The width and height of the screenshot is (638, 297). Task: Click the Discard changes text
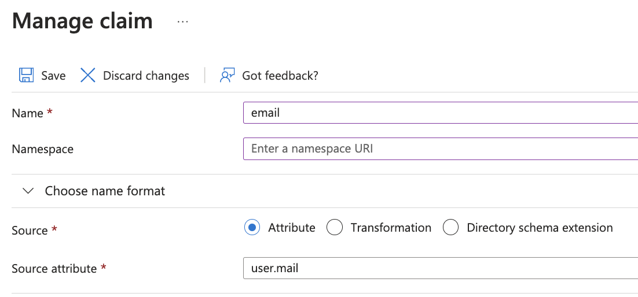click(146, 76)
